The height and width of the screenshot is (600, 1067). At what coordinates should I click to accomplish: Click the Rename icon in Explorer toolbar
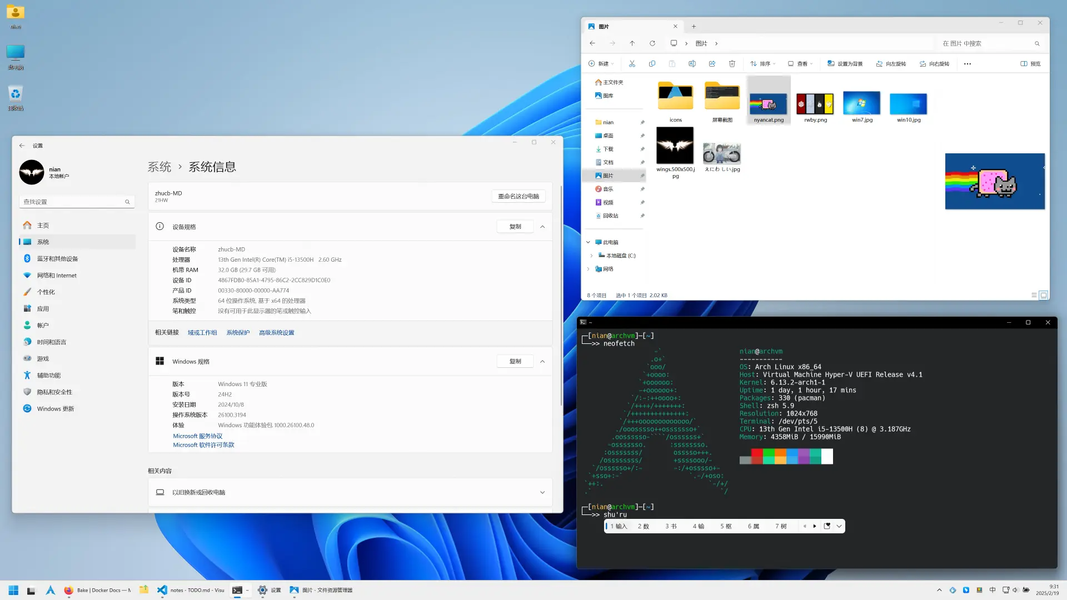click(x=692, y=64)
